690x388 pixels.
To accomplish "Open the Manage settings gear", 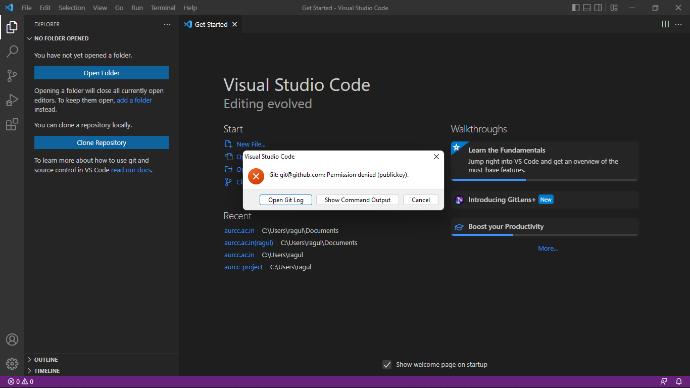I will [x=12, y=363].
